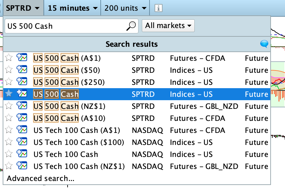
Task: Open the 200 units dropdown
Action: coord(125,8)
